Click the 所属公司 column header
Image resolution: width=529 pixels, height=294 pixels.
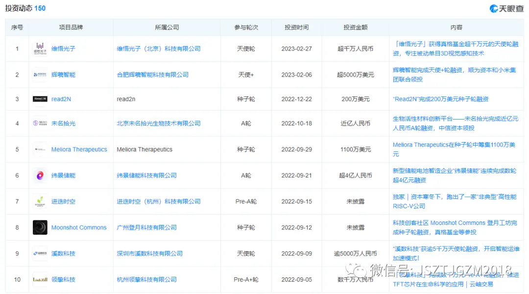click(x=167, y=27)
